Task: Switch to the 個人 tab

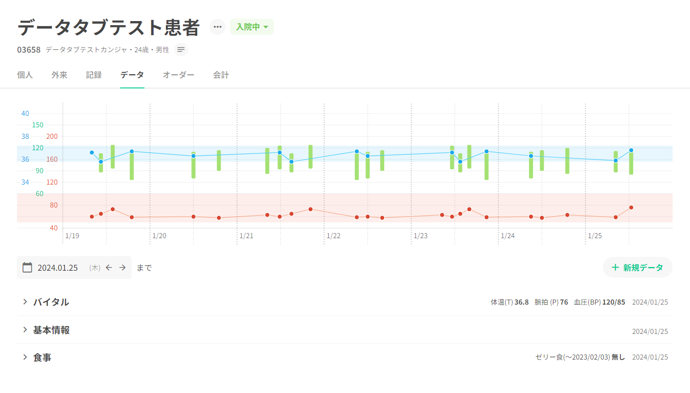Action: (x=25, y=75)
